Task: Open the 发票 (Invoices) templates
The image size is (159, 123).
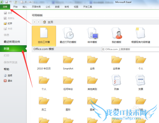Action: pos(141,83)
